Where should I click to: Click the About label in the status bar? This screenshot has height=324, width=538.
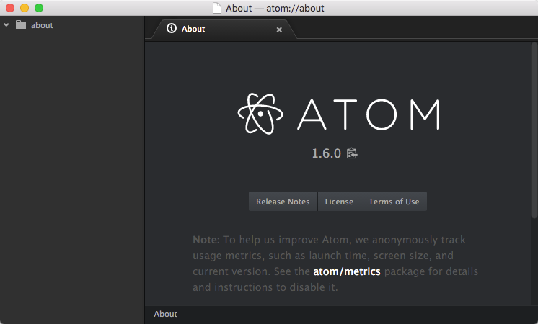click(x=165, y=314)
